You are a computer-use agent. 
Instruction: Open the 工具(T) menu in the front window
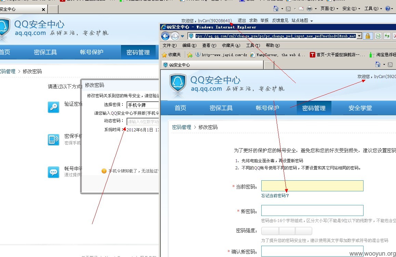pyautogui.click(x=253, y=46)
